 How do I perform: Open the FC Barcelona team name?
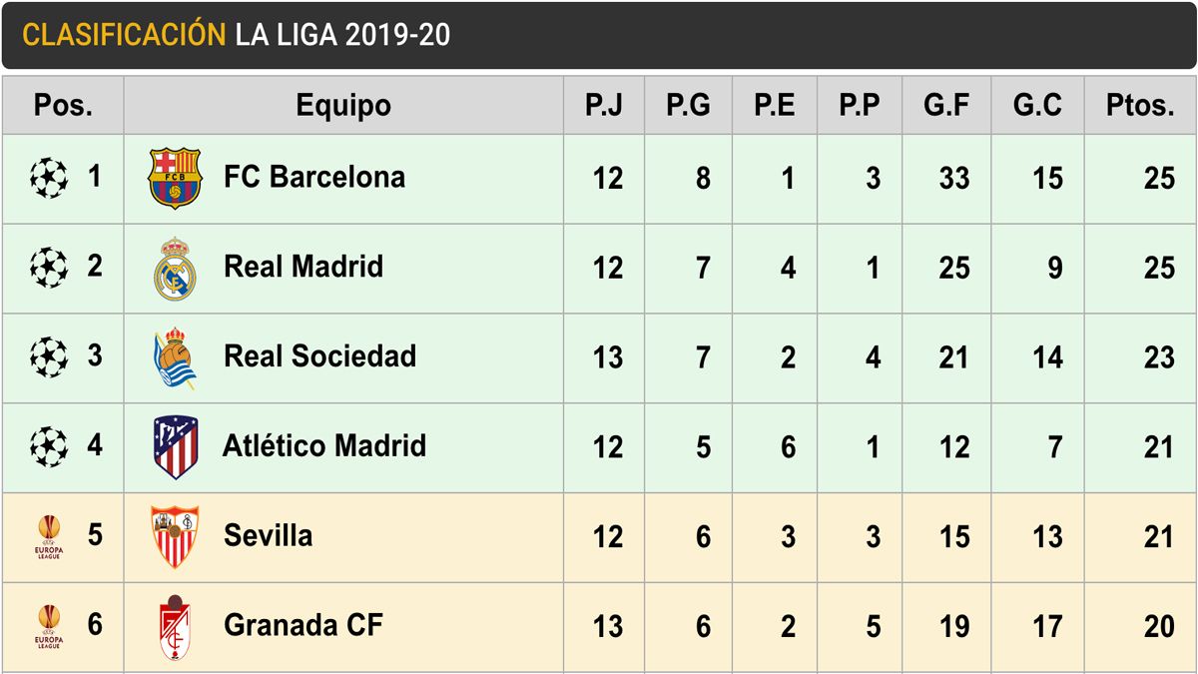point(314,178)
